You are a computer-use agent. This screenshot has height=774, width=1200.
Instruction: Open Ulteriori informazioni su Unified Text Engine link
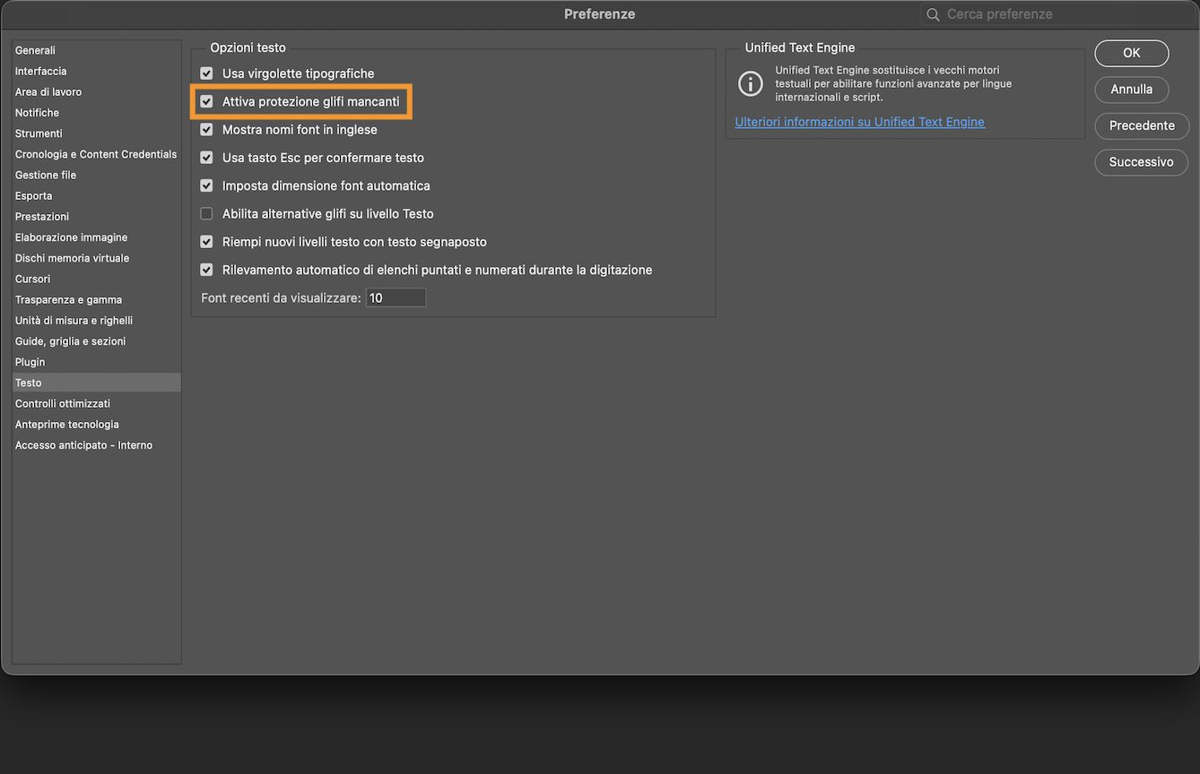[859, 122]
